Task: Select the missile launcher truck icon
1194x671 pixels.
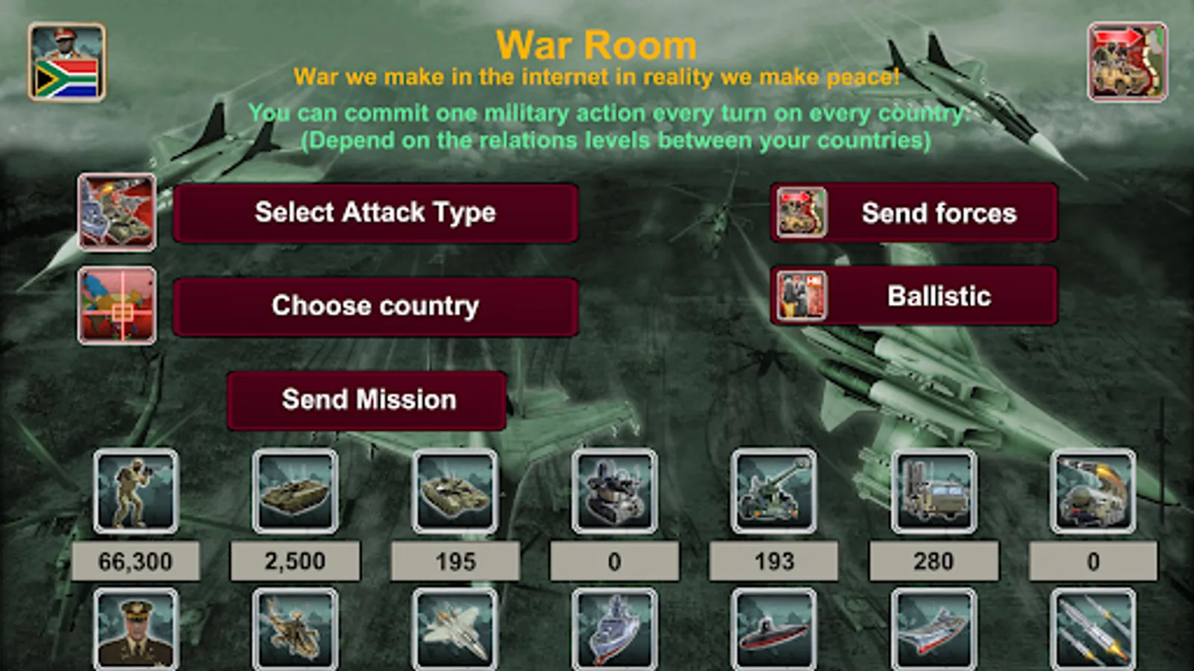Action: coord(934,491)
